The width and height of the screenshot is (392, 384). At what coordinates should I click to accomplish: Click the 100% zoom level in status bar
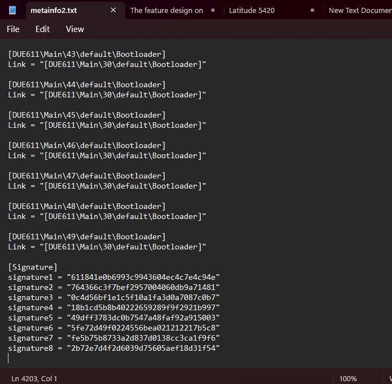348,378
